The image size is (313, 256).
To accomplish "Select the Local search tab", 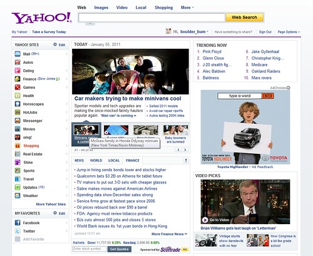I will coord(141,8).
